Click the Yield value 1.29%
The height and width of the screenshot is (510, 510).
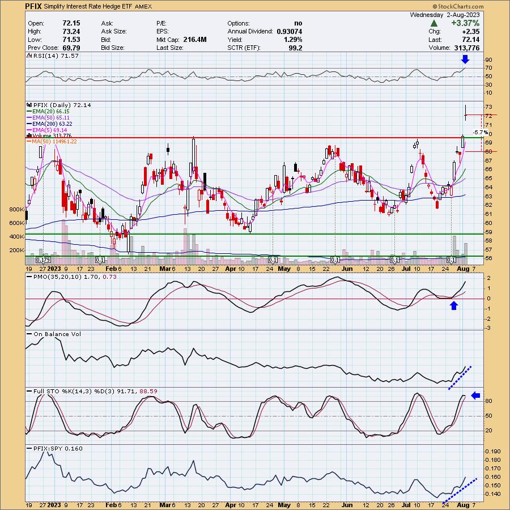click(x=293, y=40)
